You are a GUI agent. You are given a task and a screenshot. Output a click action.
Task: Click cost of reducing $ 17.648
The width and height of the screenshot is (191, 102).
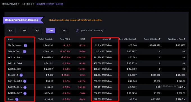pos(132,45)
